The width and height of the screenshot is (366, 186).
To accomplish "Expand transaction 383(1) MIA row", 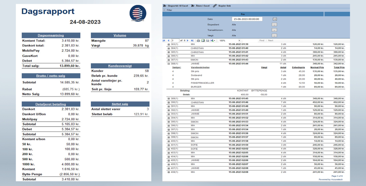I will tap(169, 44).
